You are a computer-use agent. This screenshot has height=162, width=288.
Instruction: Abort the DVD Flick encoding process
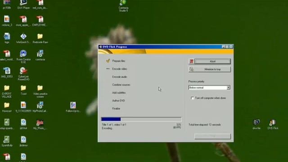(212, 61)
